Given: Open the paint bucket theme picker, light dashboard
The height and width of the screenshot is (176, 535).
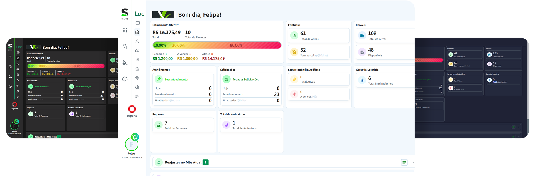Looking at the screenshot, I should [125, 63].
